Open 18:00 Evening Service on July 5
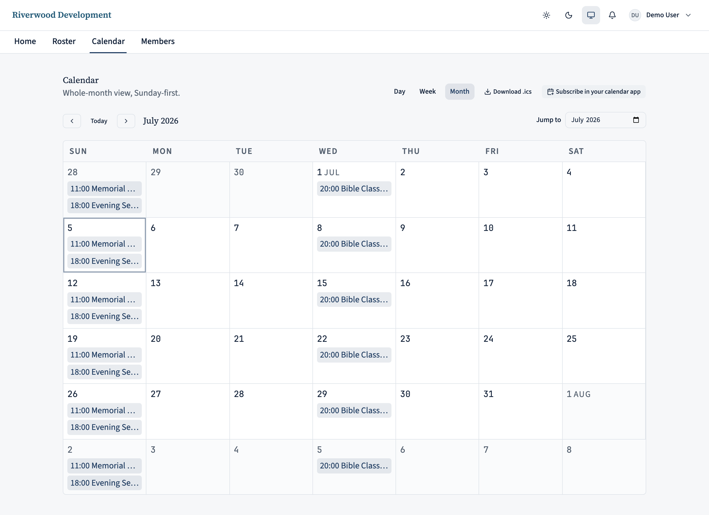 pos(104,261)
